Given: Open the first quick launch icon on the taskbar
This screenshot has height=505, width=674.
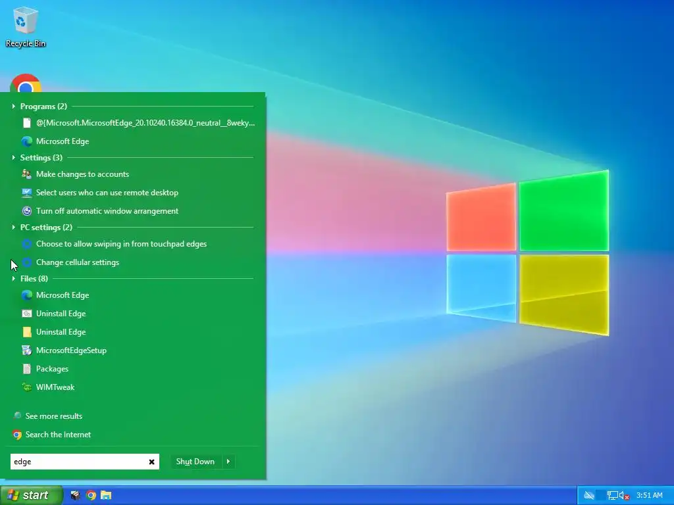Looking at the screenshot, I should click(75, 496).
